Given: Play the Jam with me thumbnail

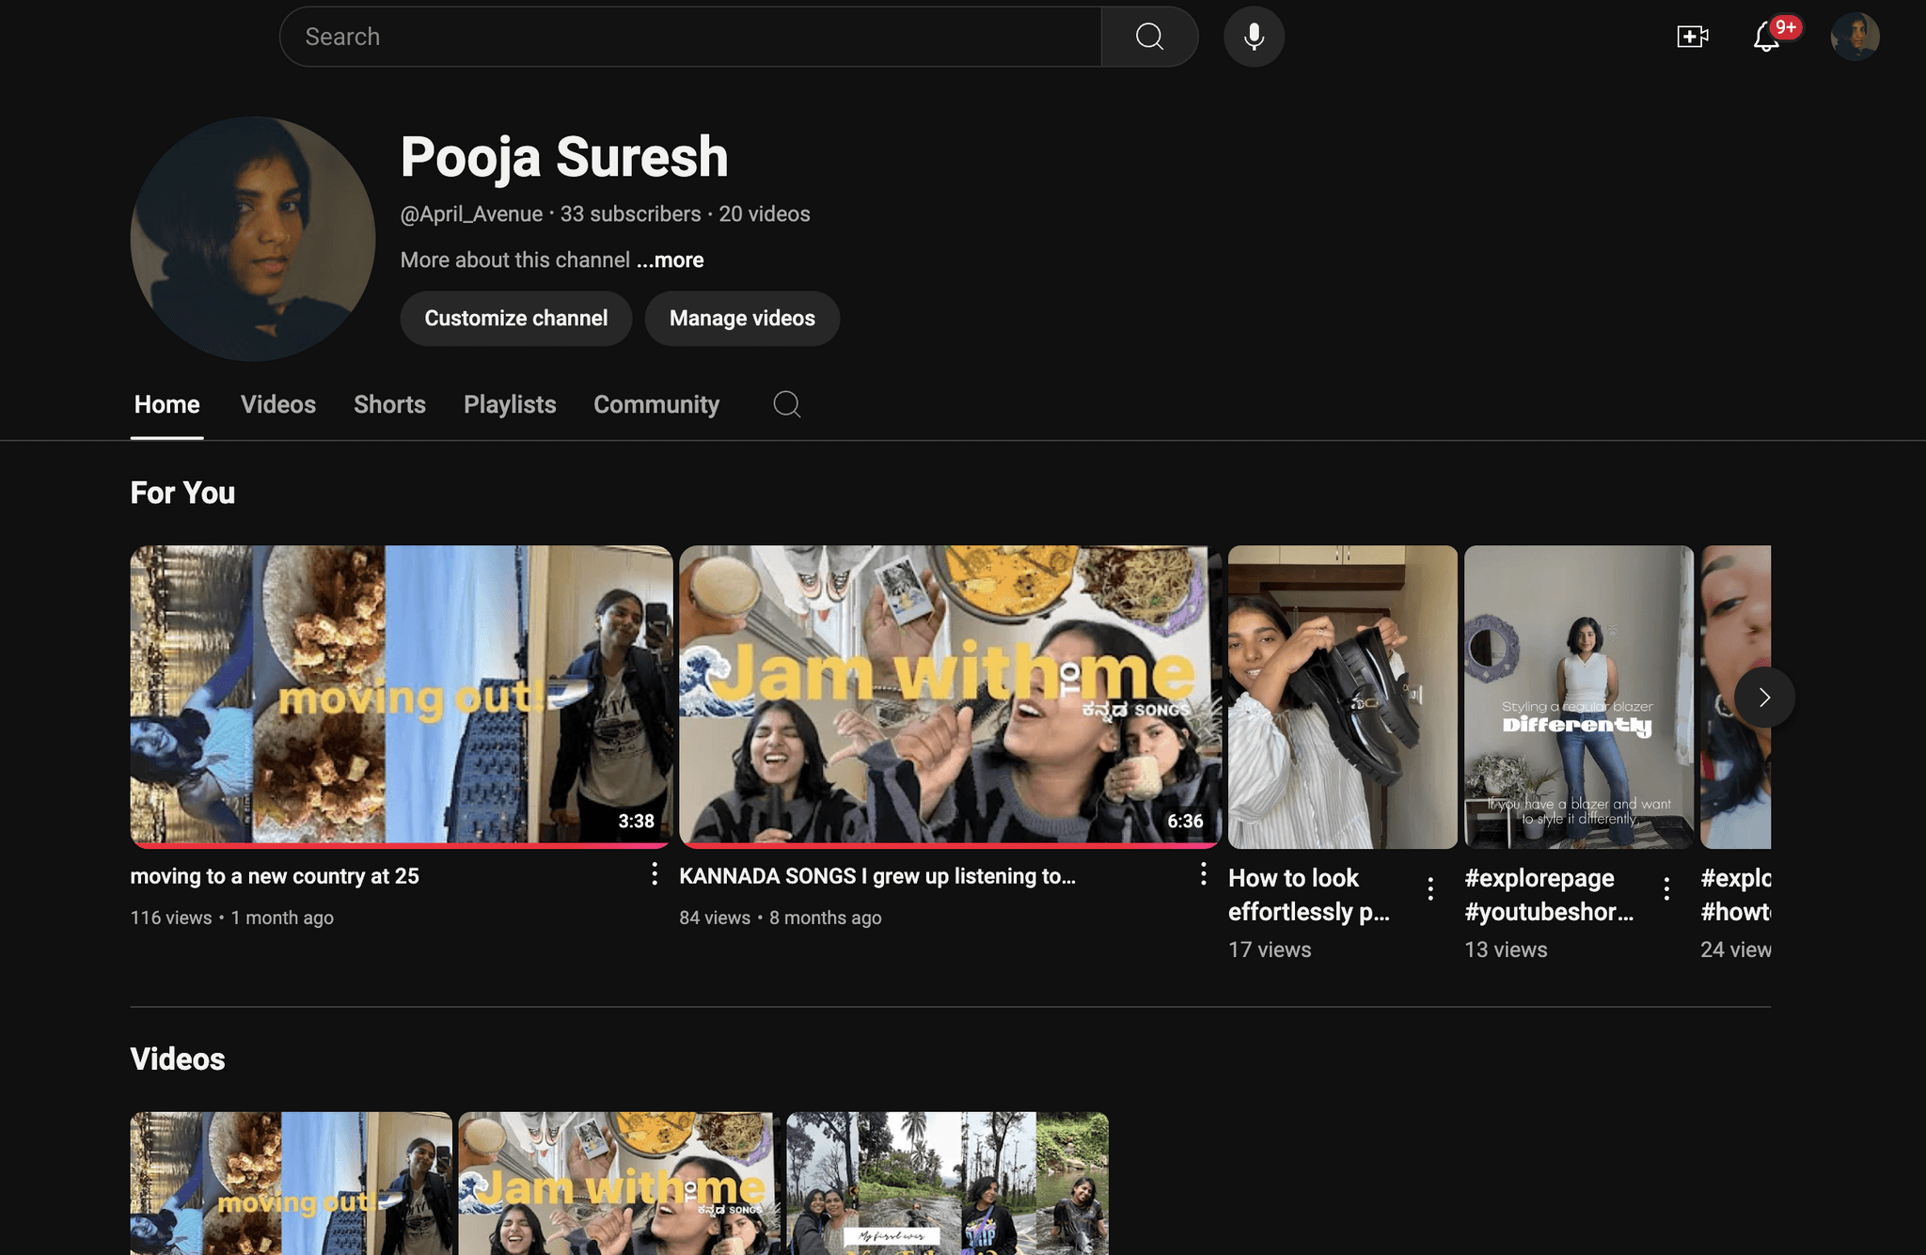Looking at the screenshot, I should [950, 696].
